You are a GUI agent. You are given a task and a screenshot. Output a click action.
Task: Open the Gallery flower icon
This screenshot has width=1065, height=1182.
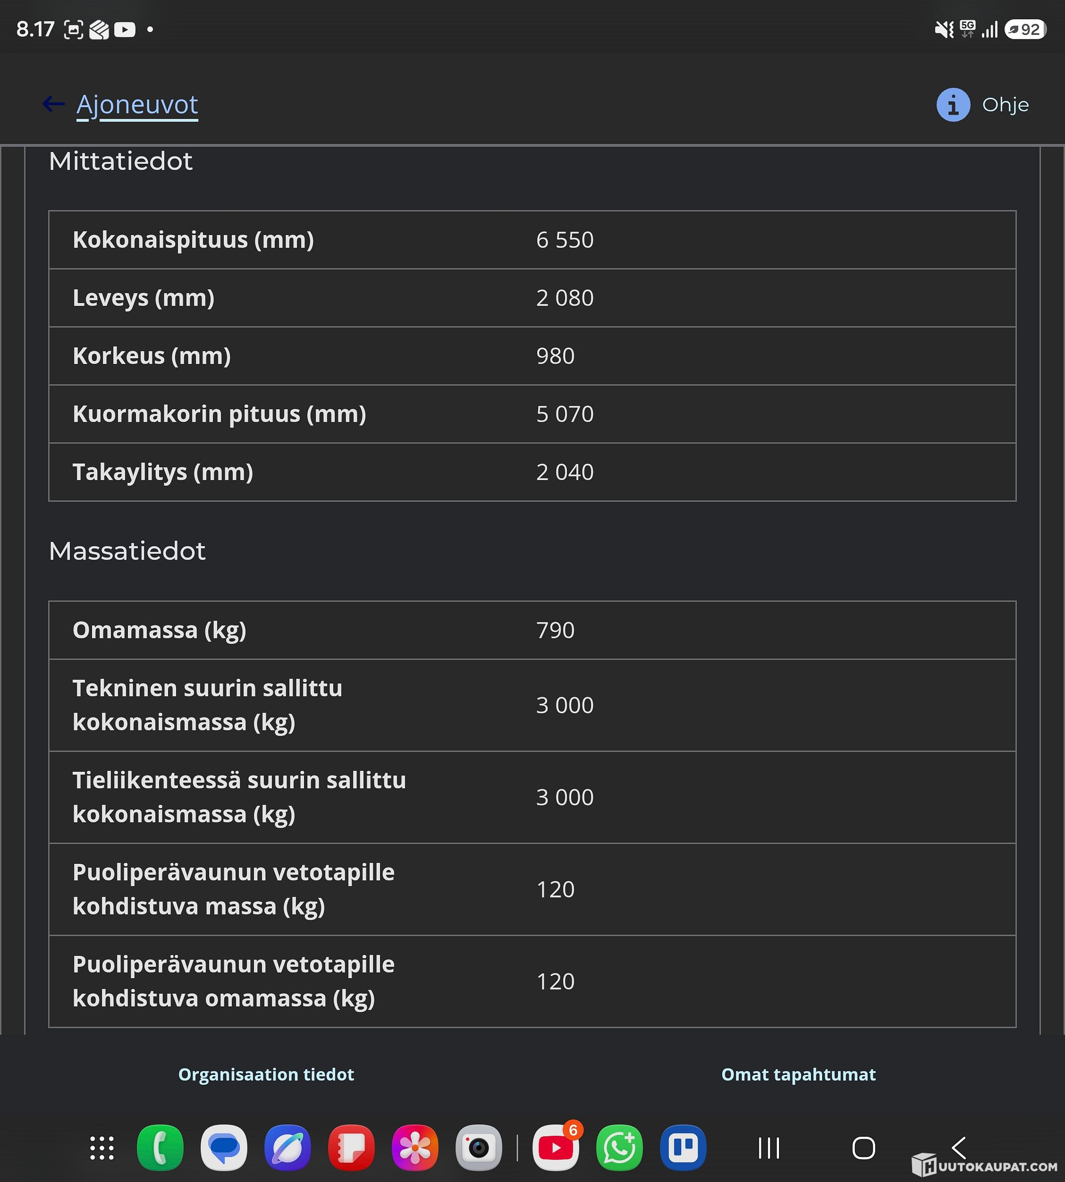[x=415, y=1148]
